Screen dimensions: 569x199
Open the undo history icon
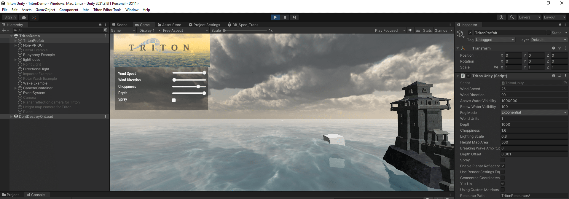(x=501, y=17)
